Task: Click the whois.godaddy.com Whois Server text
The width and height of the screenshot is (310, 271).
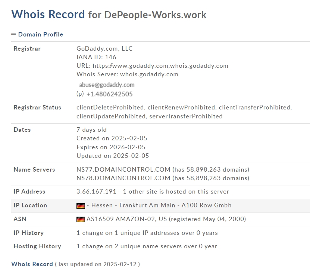Action: tap(149, 74)
